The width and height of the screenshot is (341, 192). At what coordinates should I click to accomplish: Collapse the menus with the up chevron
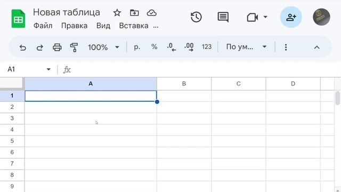tap(316, 47)
